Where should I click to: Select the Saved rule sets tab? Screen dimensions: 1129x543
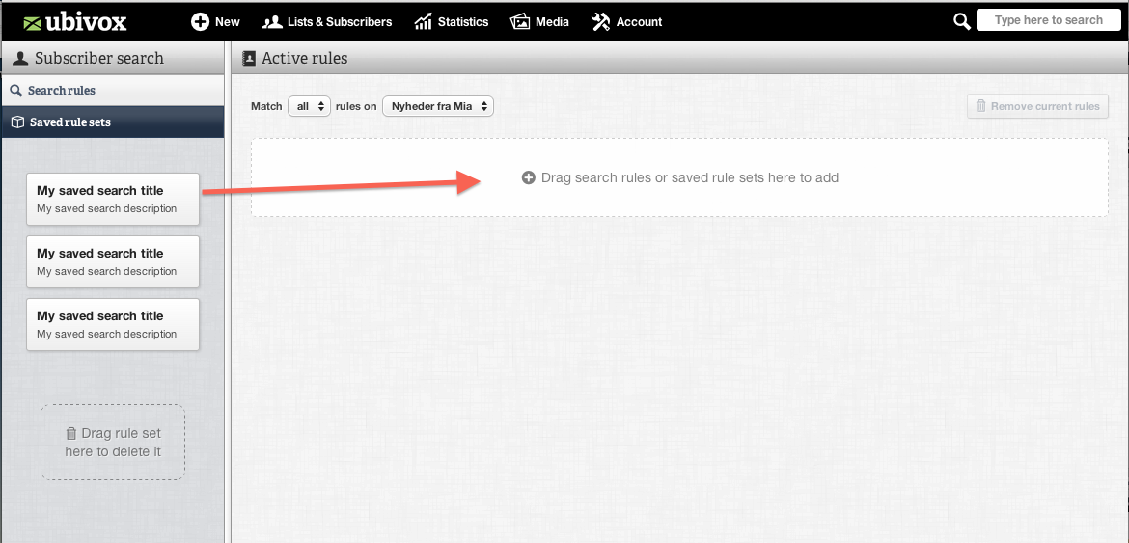[112, 122]
